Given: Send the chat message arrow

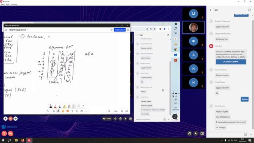Looking at the screenshot, I should pyautogui.click(x=250, y=135).
